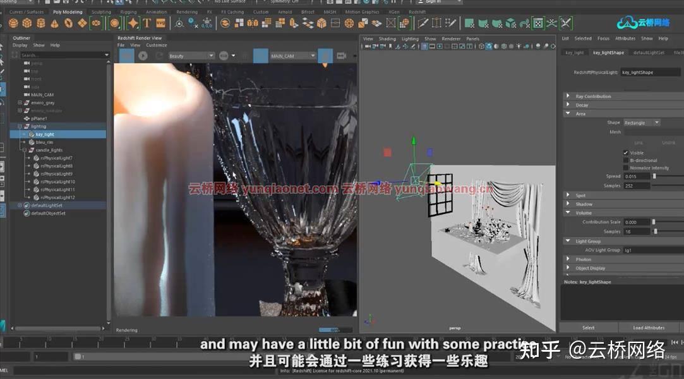The width and height of the screenshot is (684, 379).
Task: Enable the Bi-directional checkbox
Action: 626,160
